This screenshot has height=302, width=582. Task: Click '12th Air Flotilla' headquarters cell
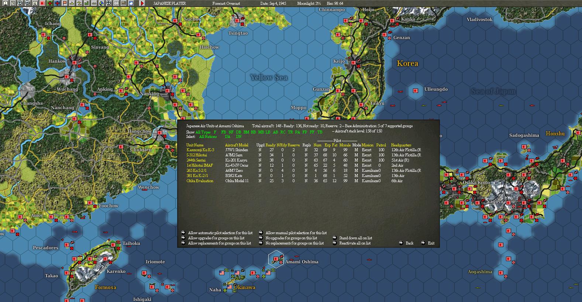(x=406, y=150)
